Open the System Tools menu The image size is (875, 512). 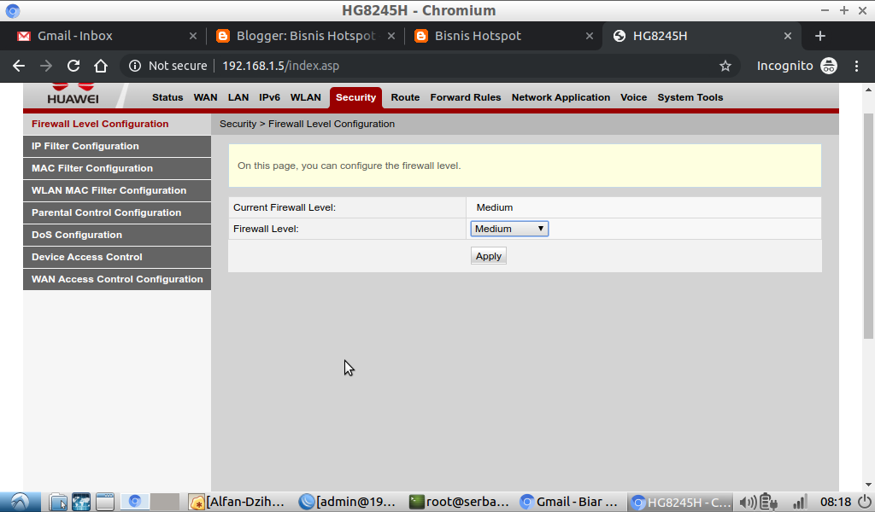[x=690, y=97]
